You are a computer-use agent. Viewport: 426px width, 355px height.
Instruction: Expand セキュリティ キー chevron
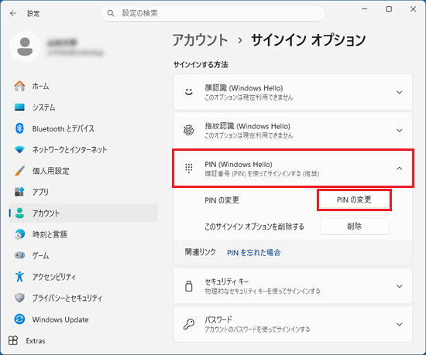point(400,286)
